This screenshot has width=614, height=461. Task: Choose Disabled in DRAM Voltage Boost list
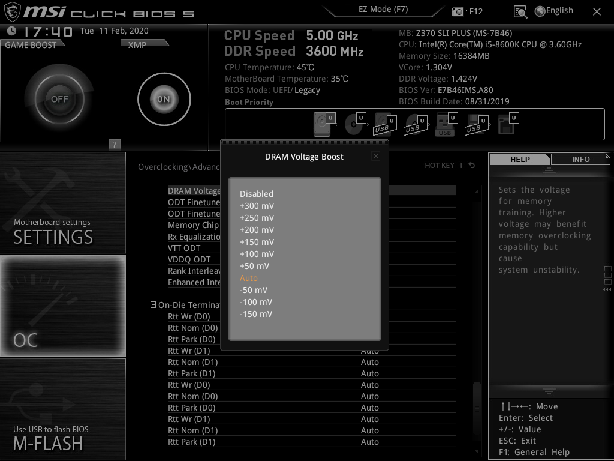(x=257, y=194)
